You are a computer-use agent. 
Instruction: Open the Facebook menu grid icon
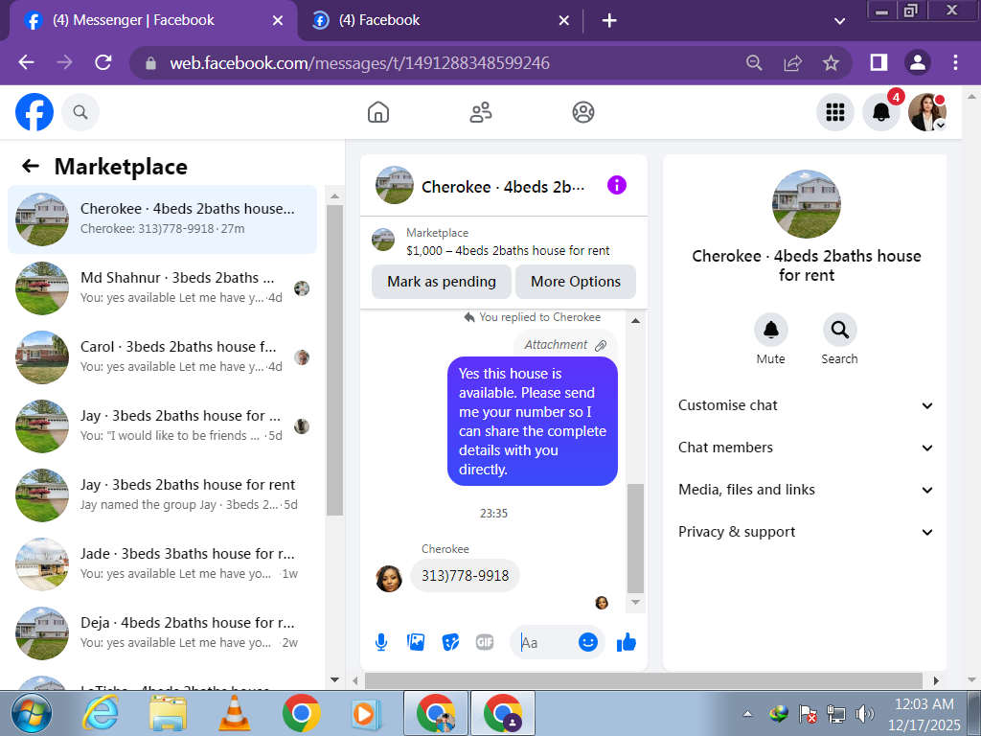(x=835, y=112)
